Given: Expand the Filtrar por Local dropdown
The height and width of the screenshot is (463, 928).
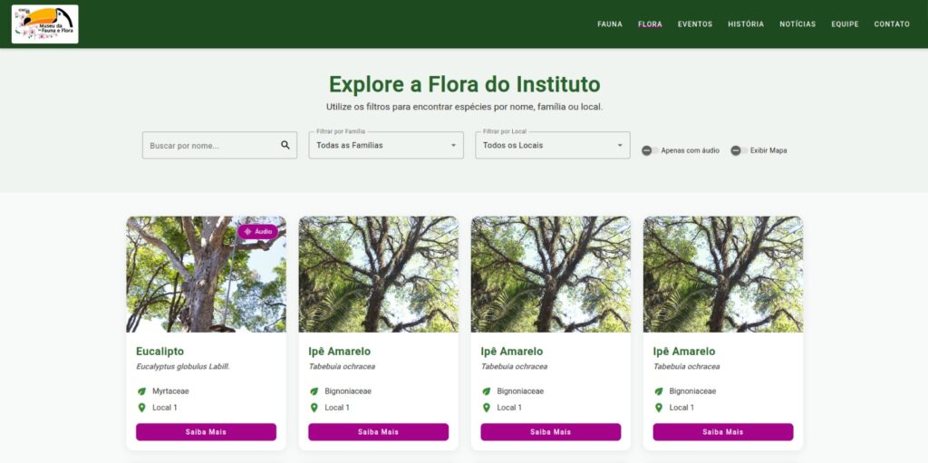Looking at the screenshot, I should point(553,145).
